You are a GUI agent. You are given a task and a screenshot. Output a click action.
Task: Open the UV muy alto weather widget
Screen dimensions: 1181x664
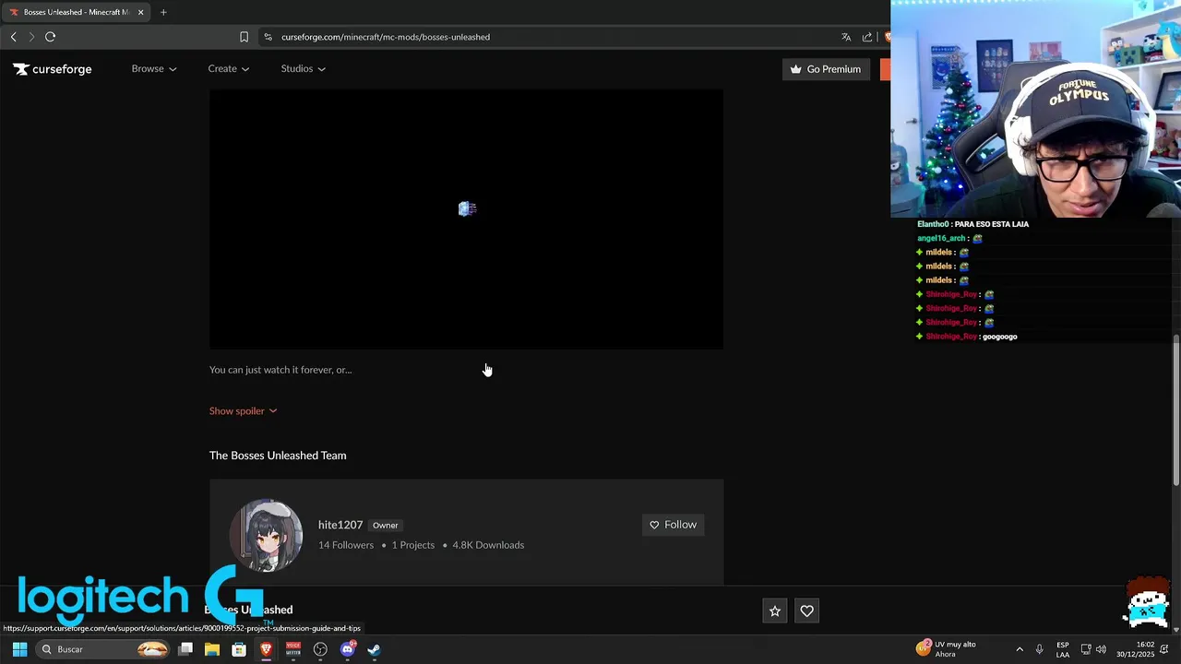[947, 649]
